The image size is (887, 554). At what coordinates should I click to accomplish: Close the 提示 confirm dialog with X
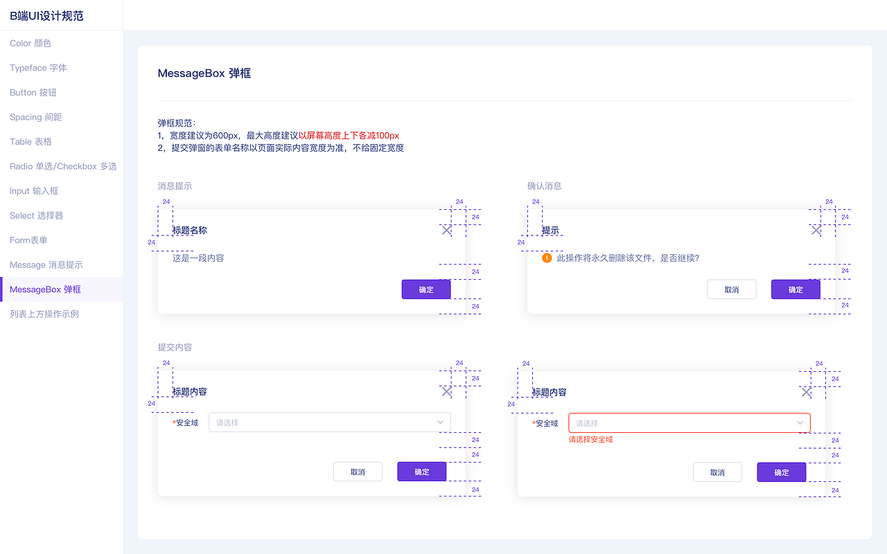816,230
